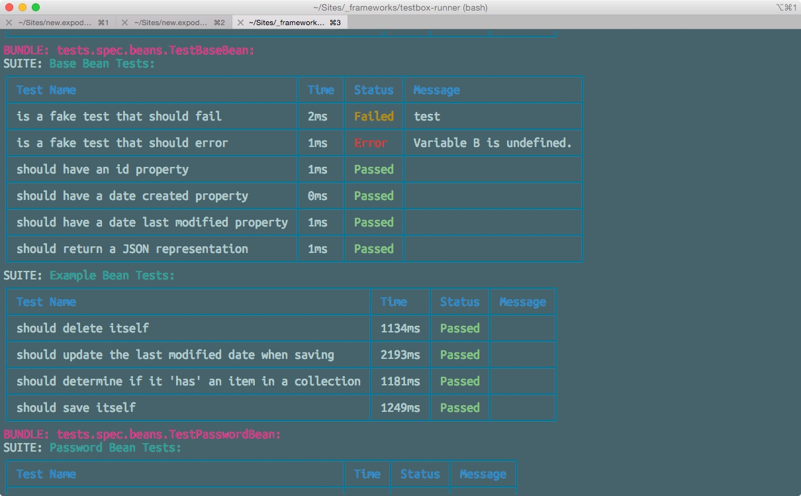Close the active ⌘3 testbox-runner tab
This screenshot has width=801, height=496.
240,23
